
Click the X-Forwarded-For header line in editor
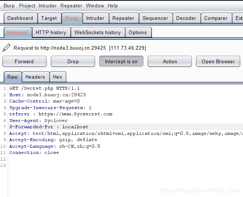coord(49,127)
